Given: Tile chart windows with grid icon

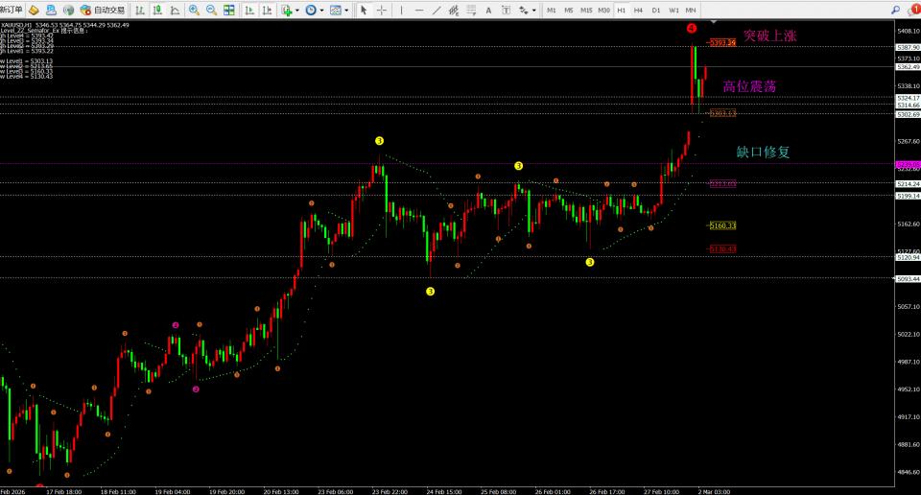Looking at the screenshot, I should (x=229, y=10).
